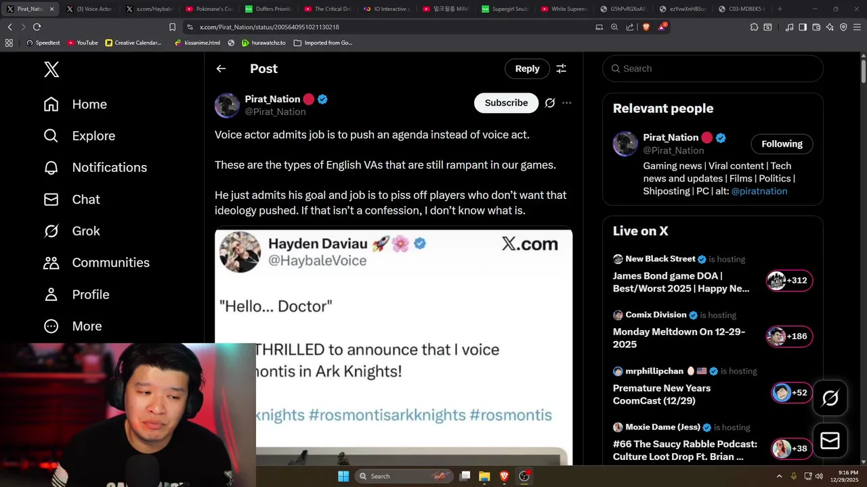Click Pirat_Nation name on post
Viewport: 867px width, 487px height.
click(x=272, y=99)
